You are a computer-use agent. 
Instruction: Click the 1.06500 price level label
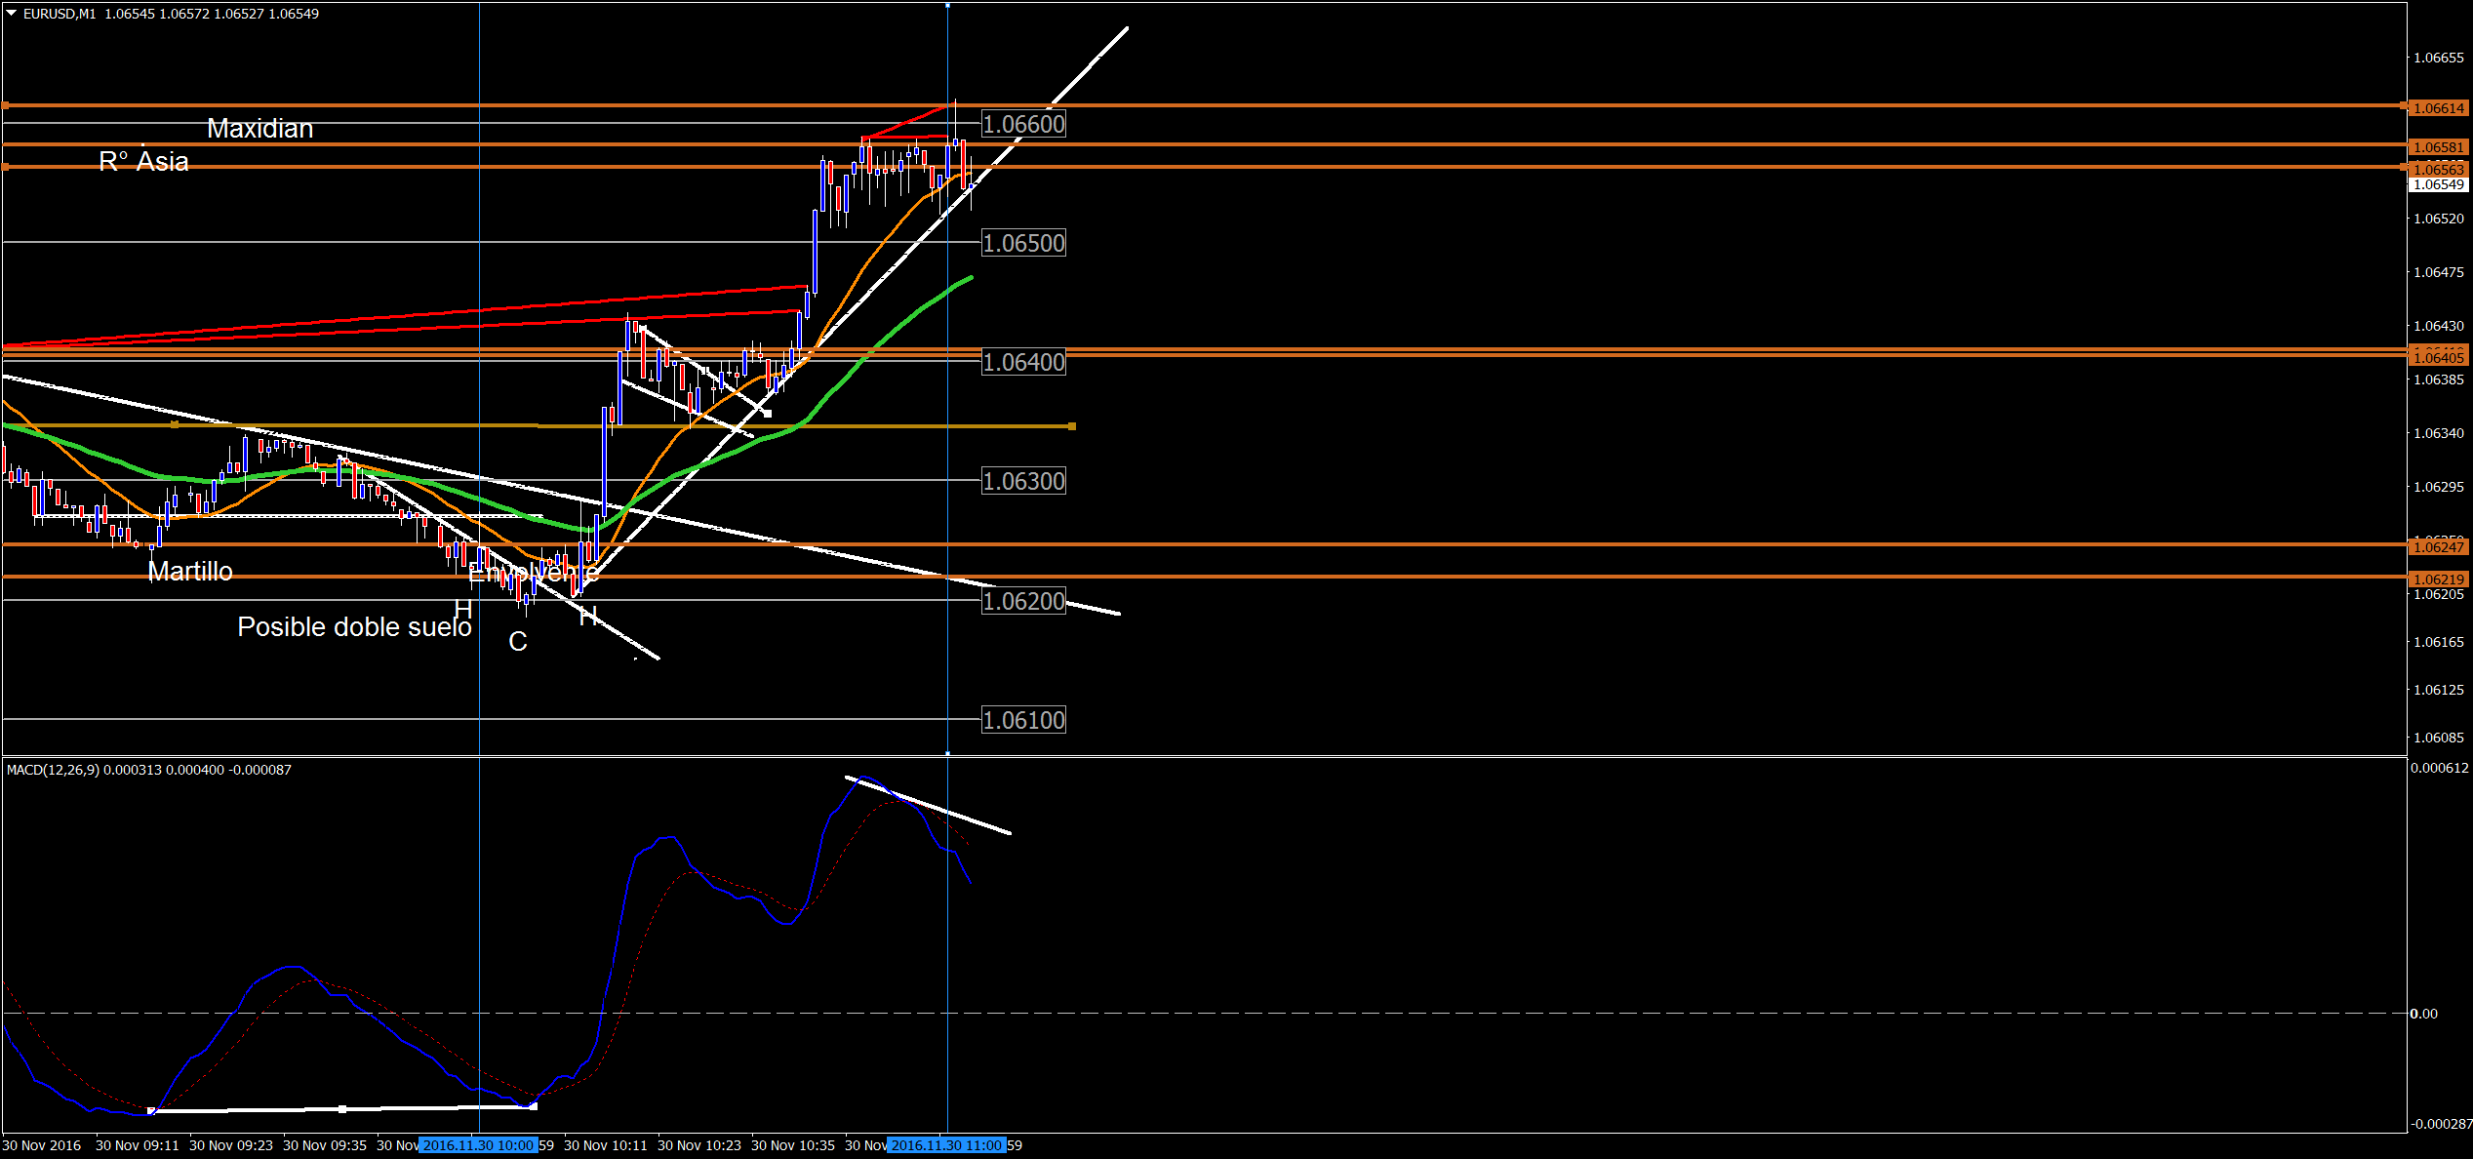tap(1023, 244)
